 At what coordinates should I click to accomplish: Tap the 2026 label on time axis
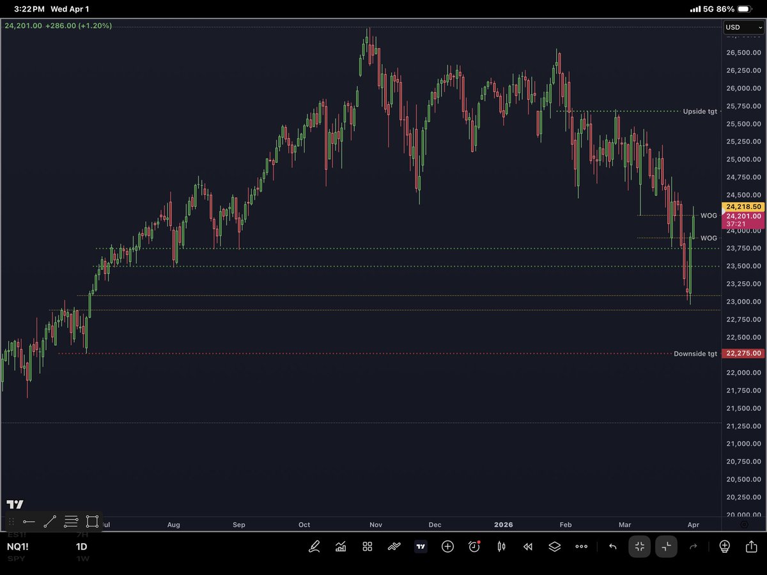(502, 525)
